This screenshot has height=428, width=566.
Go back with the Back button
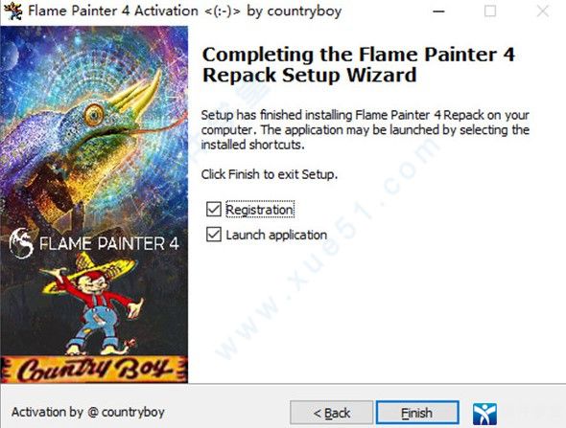point(331,413)
